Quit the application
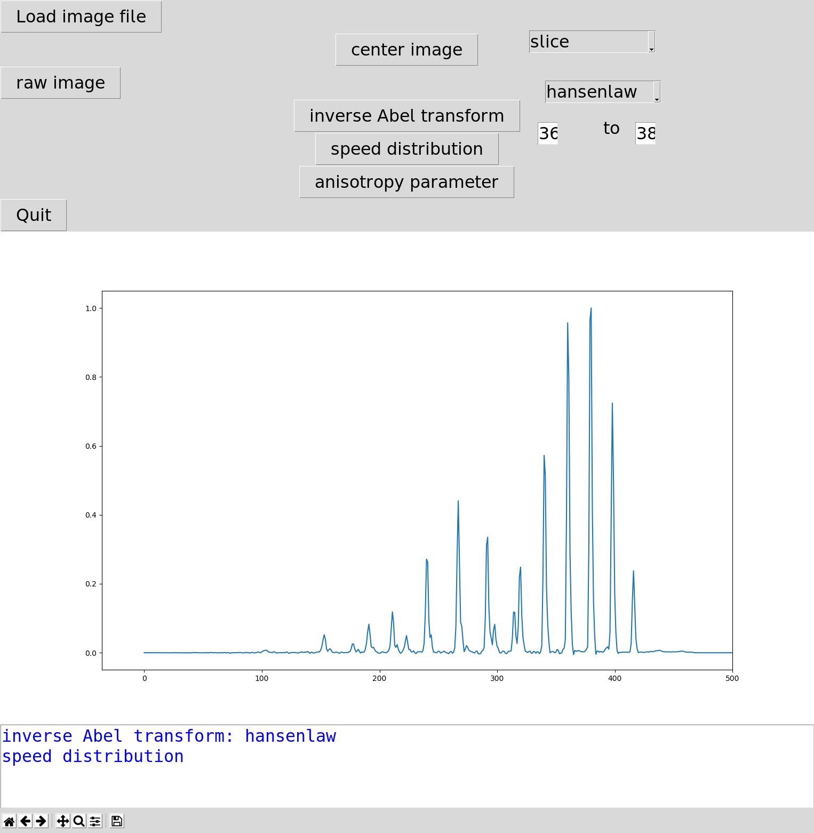 (33, 215)
